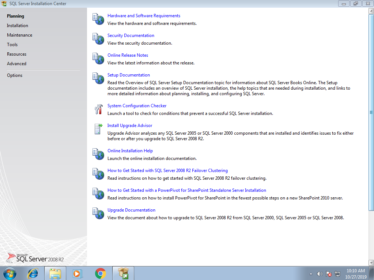Image resolution: width=374 pixels, height=280 pixels.
Task: Go to the Tools category
Action: pos(12,45)
